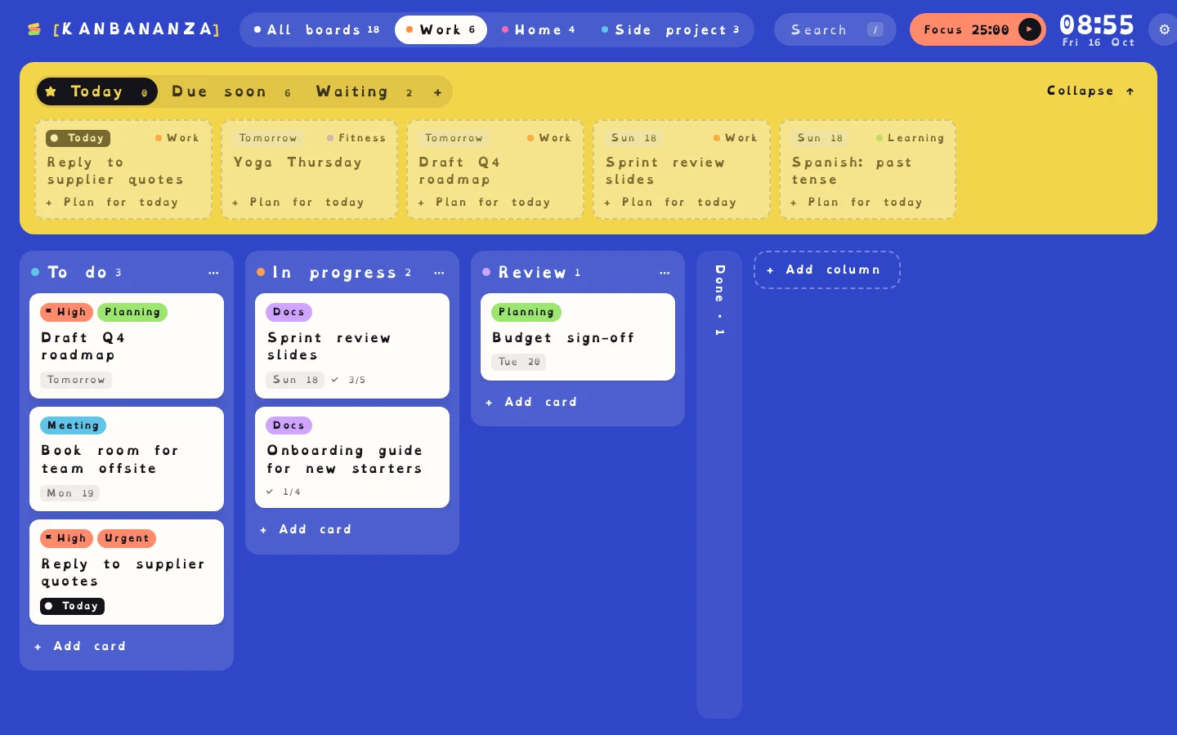The width and height of the screenshot is (1177, 735).
Task: Plan Spanish: past tense for today
Action: pos(856,202)
